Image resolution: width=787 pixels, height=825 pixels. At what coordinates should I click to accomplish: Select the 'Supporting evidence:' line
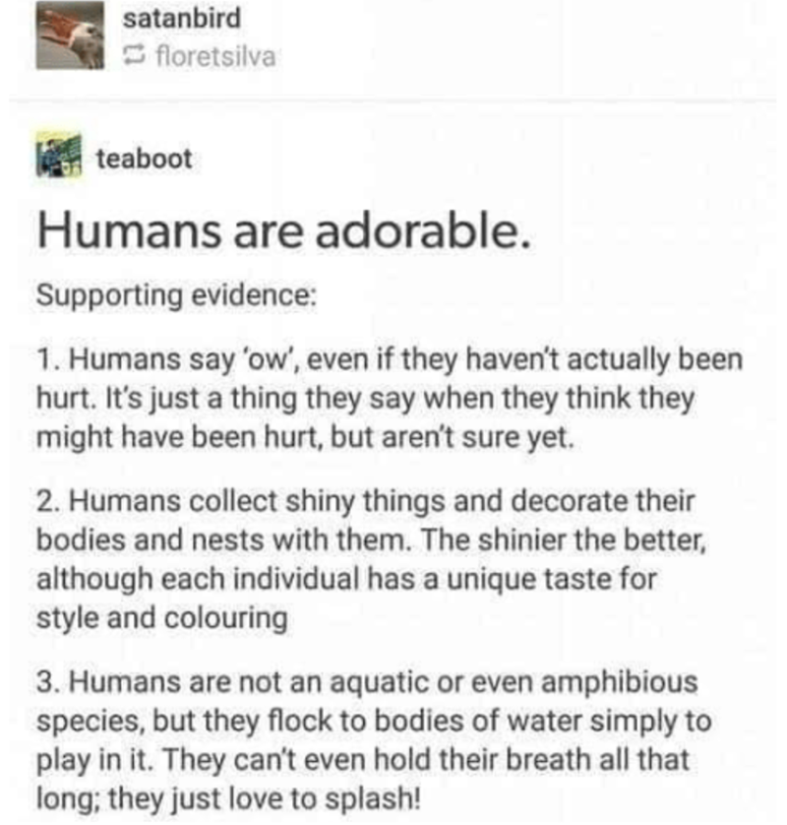coord(176,294)
